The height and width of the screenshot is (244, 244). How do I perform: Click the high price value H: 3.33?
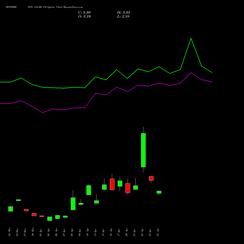(x=123, y=13)
